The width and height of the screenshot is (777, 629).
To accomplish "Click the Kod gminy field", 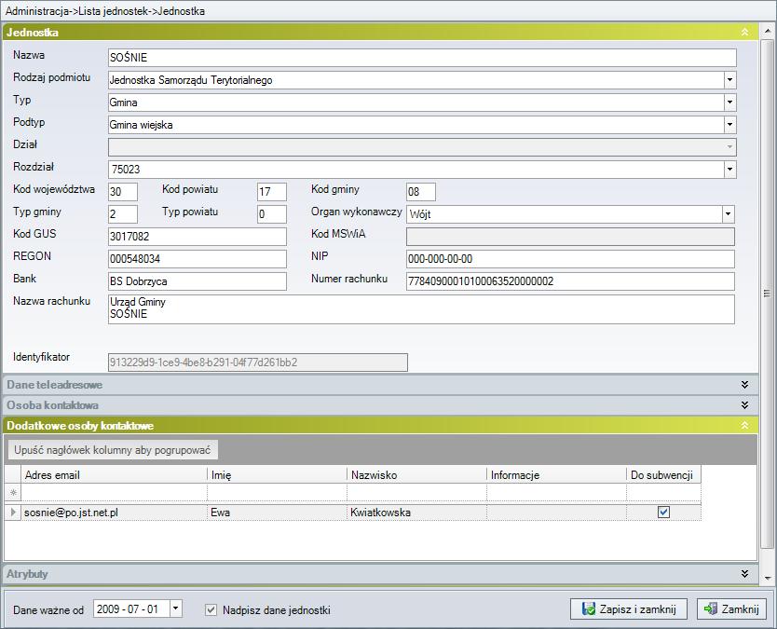I will tap(421, 192).
